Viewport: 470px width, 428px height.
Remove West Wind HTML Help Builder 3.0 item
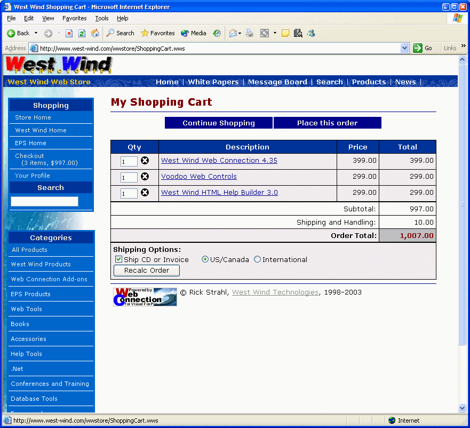click(145, 193)
